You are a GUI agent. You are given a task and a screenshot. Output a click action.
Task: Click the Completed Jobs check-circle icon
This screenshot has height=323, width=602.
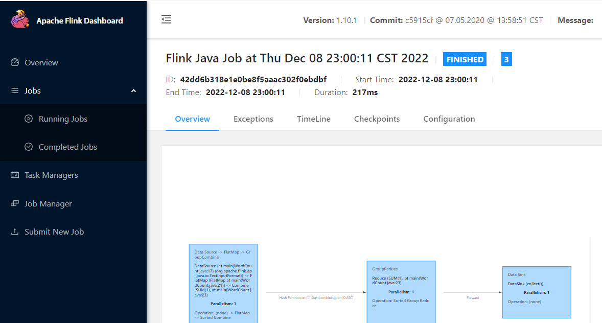29,147
